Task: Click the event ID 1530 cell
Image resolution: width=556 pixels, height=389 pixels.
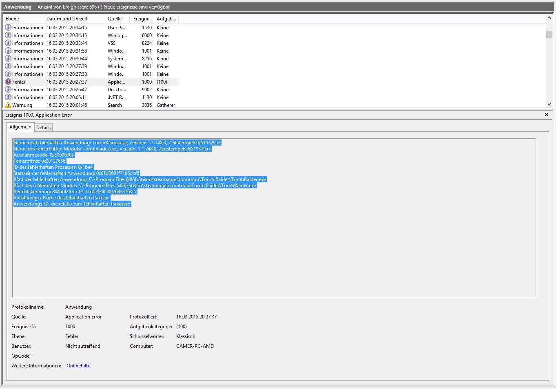Action: point(147,27)
